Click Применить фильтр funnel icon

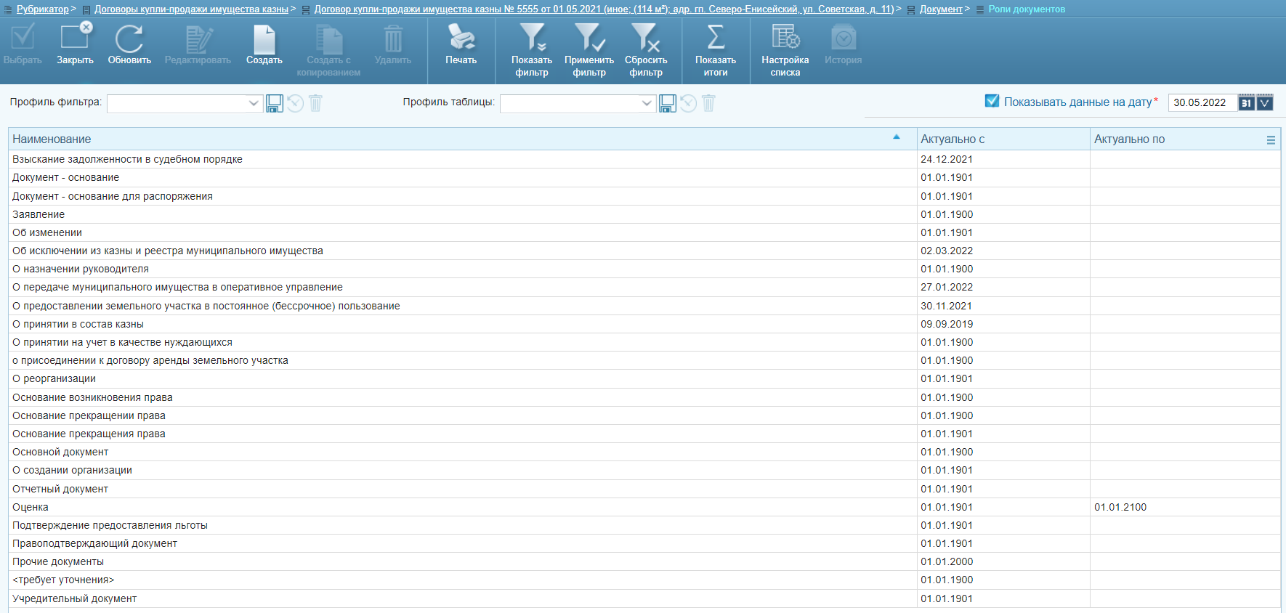[x=589, y=37]
